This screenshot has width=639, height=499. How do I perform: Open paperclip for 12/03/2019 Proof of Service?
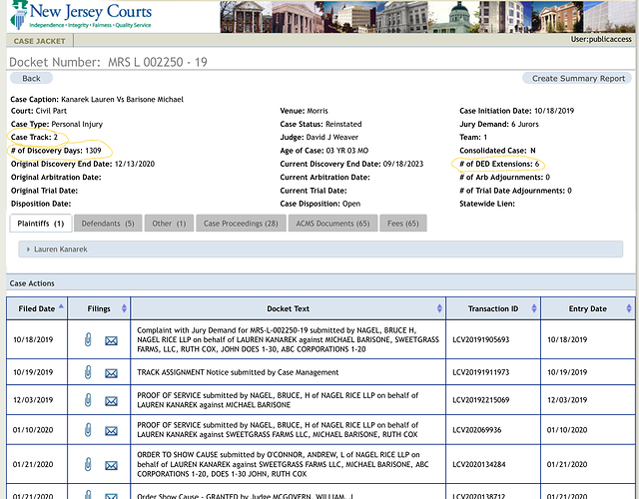pos(88,400)
